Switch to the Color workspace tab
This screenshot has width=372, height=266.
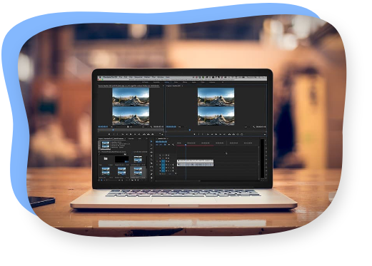tap(176, 82)
